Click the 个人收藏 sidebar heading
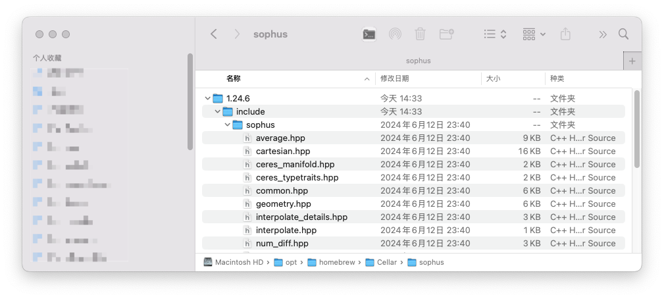This screenshot has width=664, height=299. (x=47, y=58)
